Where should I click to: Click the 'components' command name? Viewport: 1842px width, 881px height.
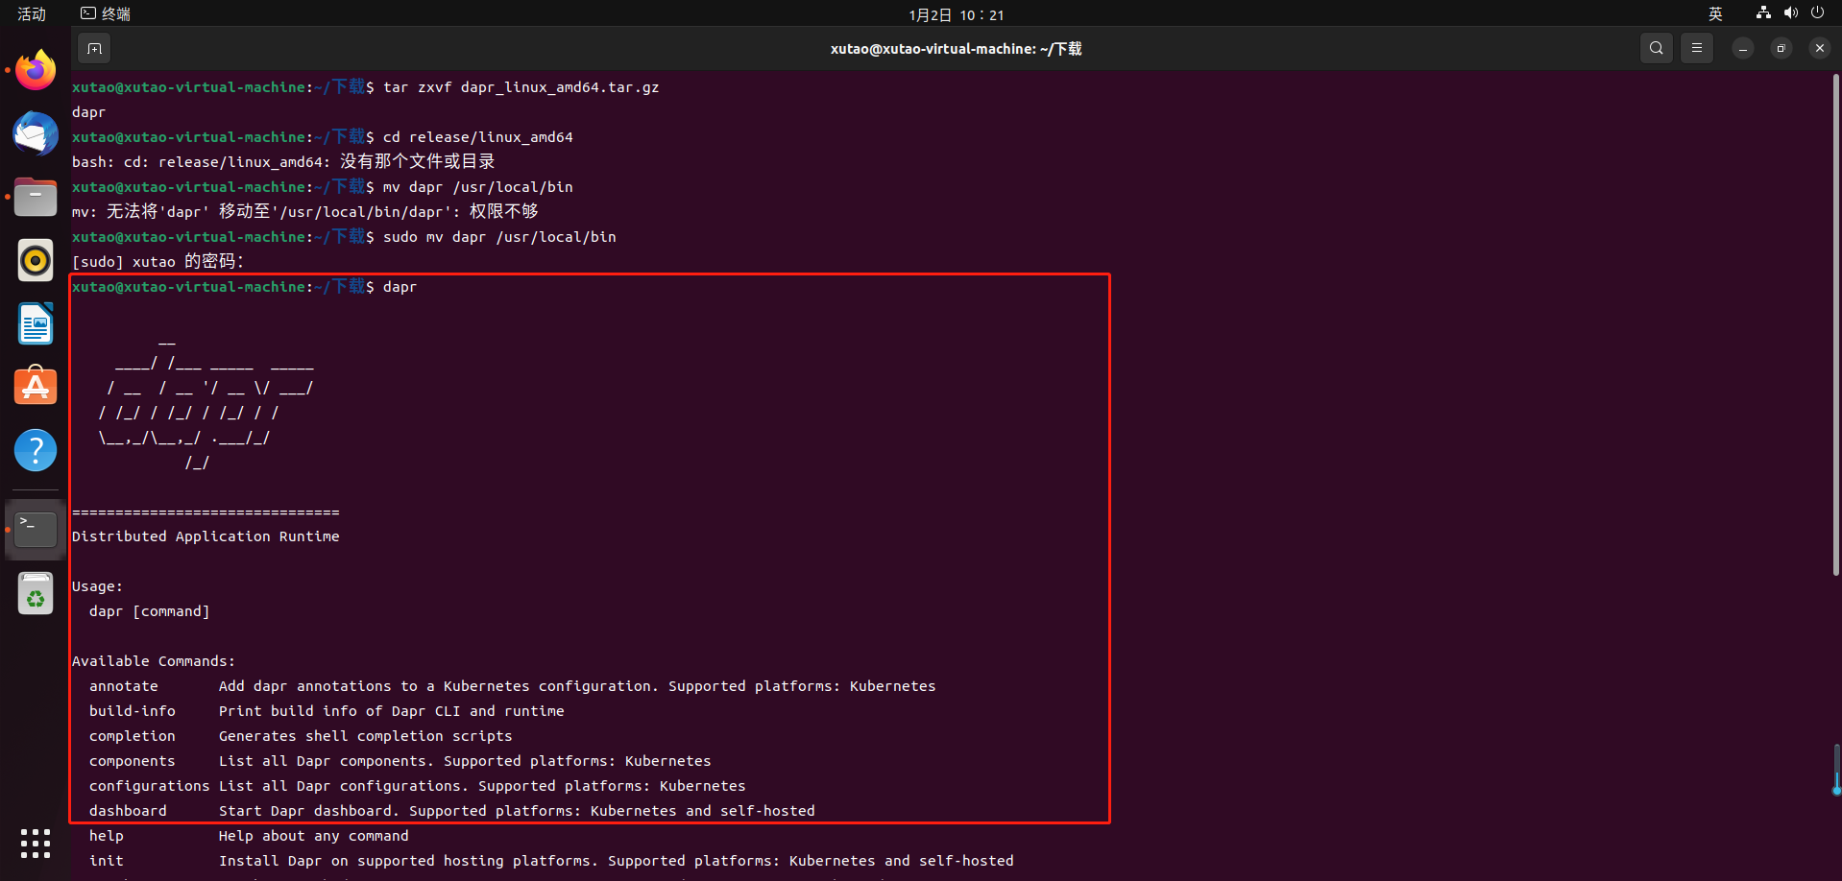point(133,761)
